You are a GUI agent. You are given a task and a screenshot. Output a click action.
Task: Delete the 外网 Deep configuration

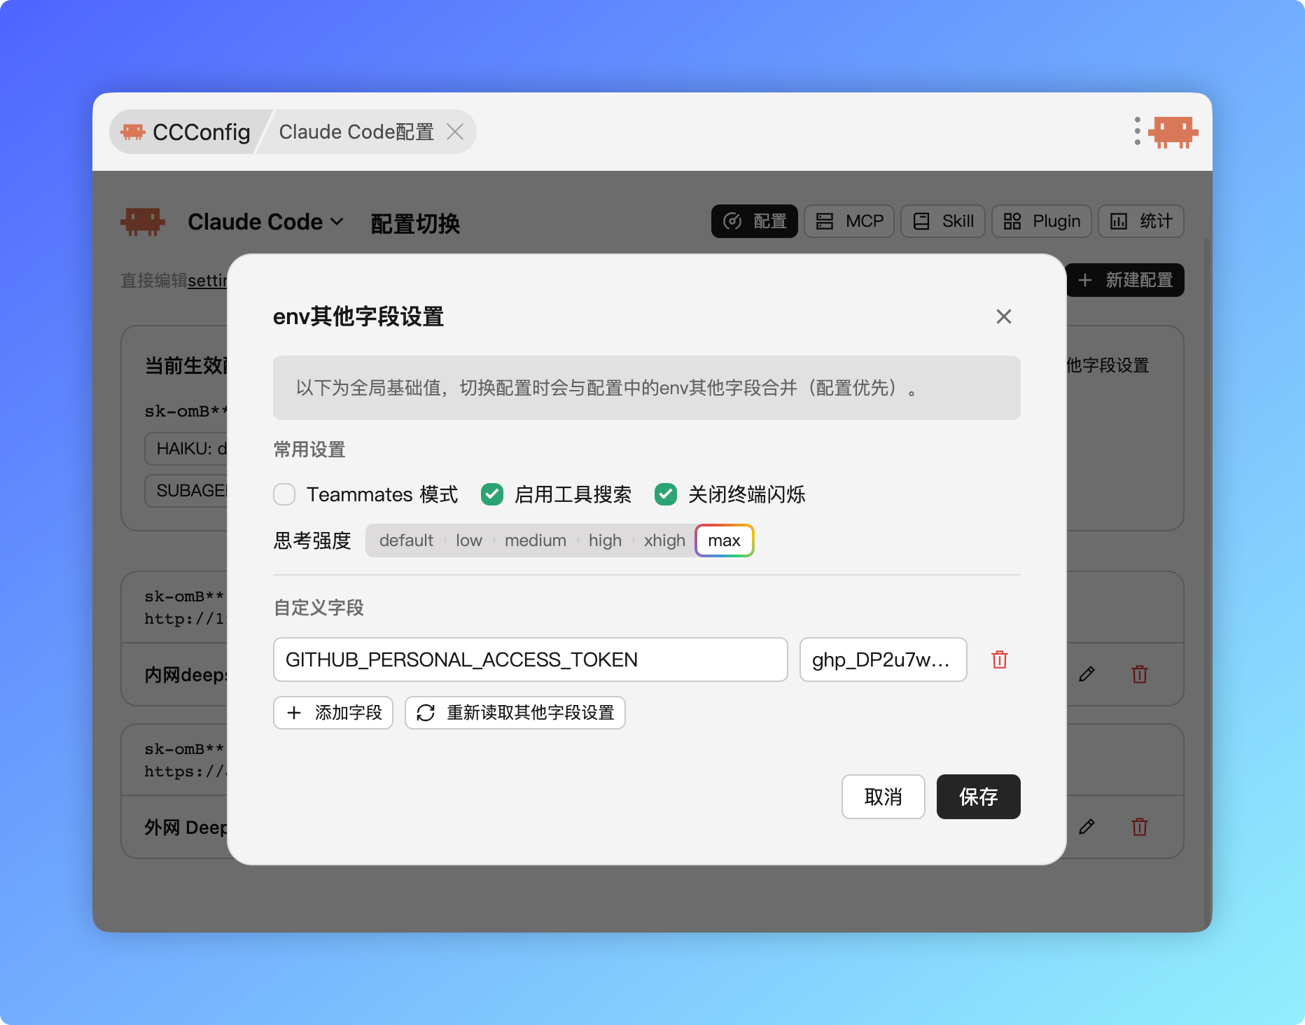(x=1140, y=827)
